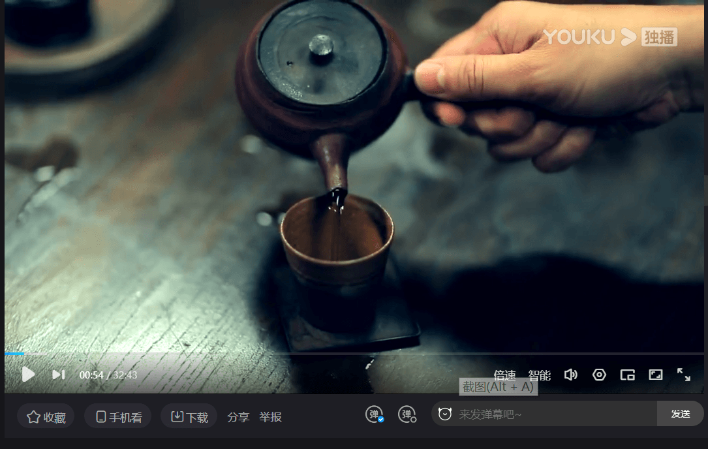Send danmaku with 发送 button

click(681, 414)
